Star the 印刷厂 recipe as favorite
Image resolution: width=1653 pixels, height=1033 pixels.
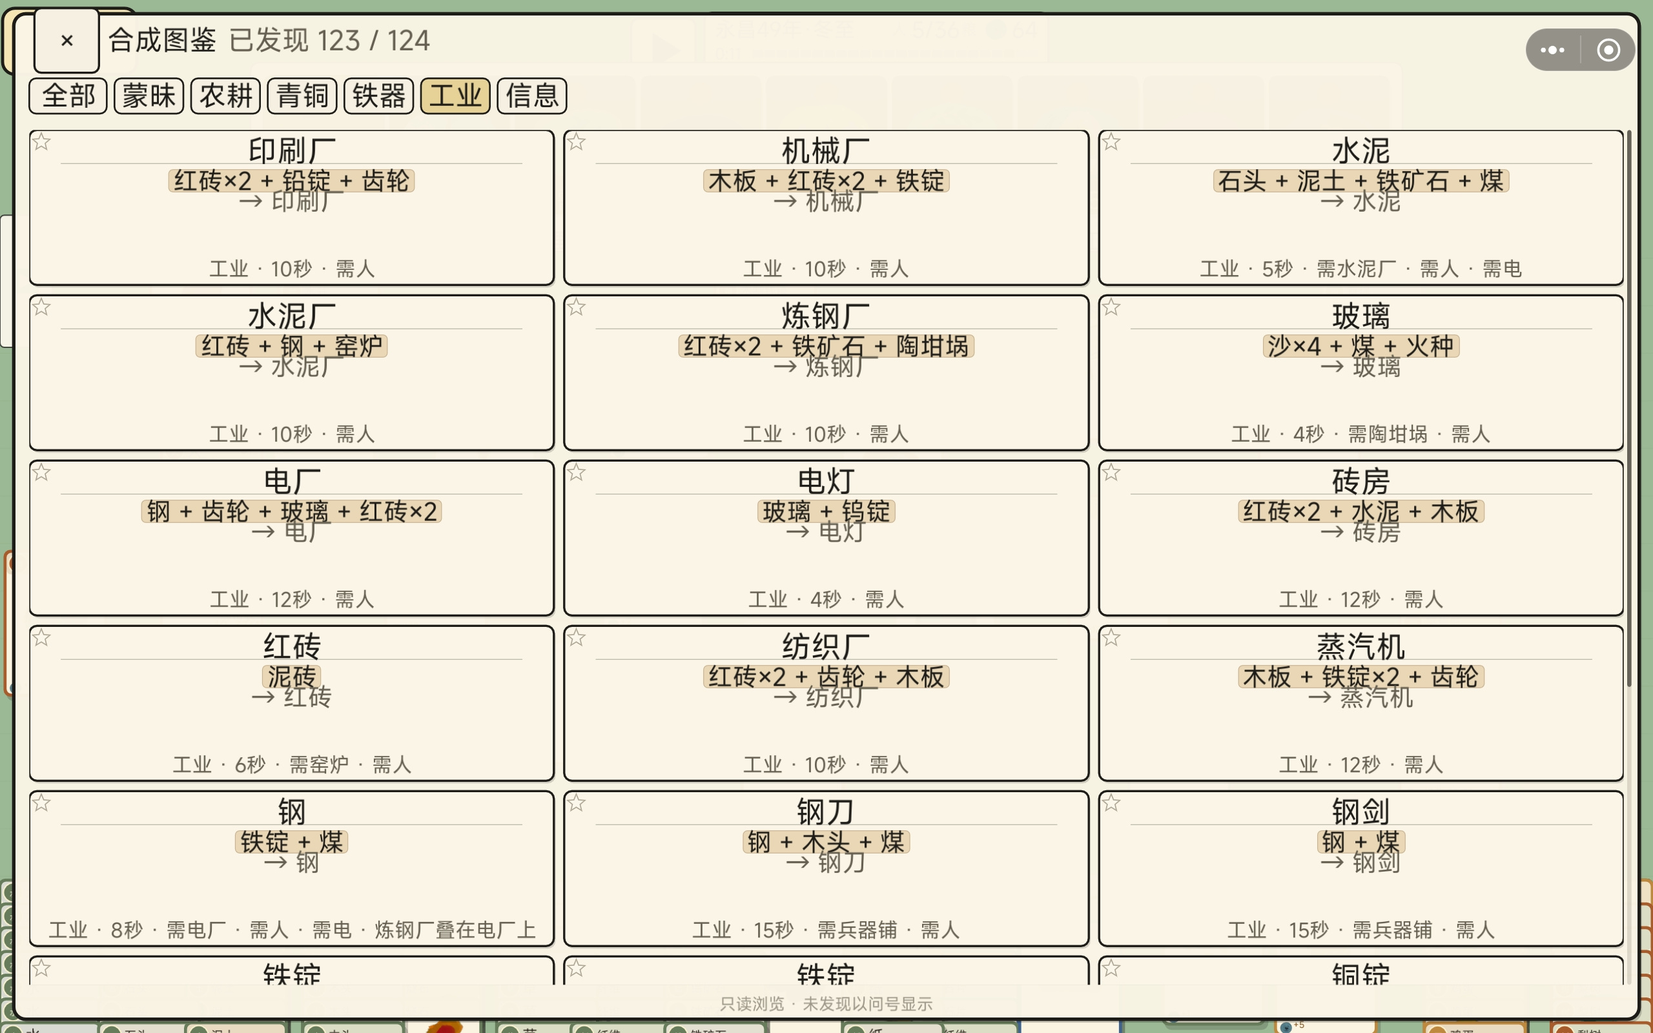click(42, 142)
